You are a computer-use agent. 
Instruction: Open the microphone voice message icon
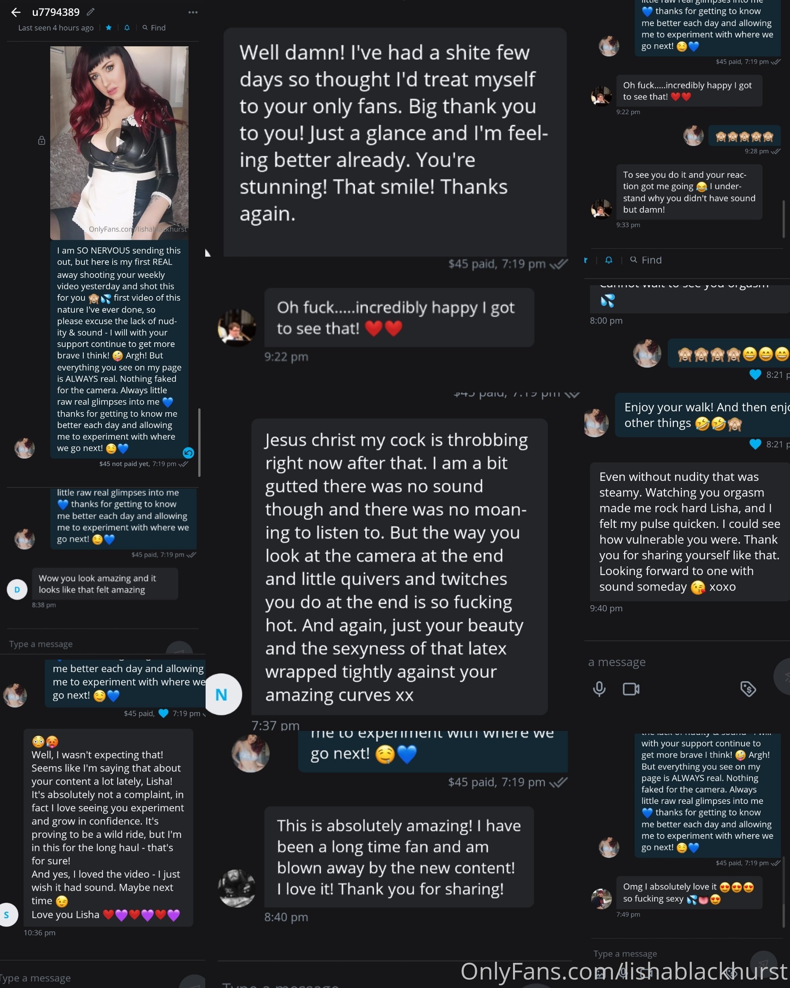599,689
